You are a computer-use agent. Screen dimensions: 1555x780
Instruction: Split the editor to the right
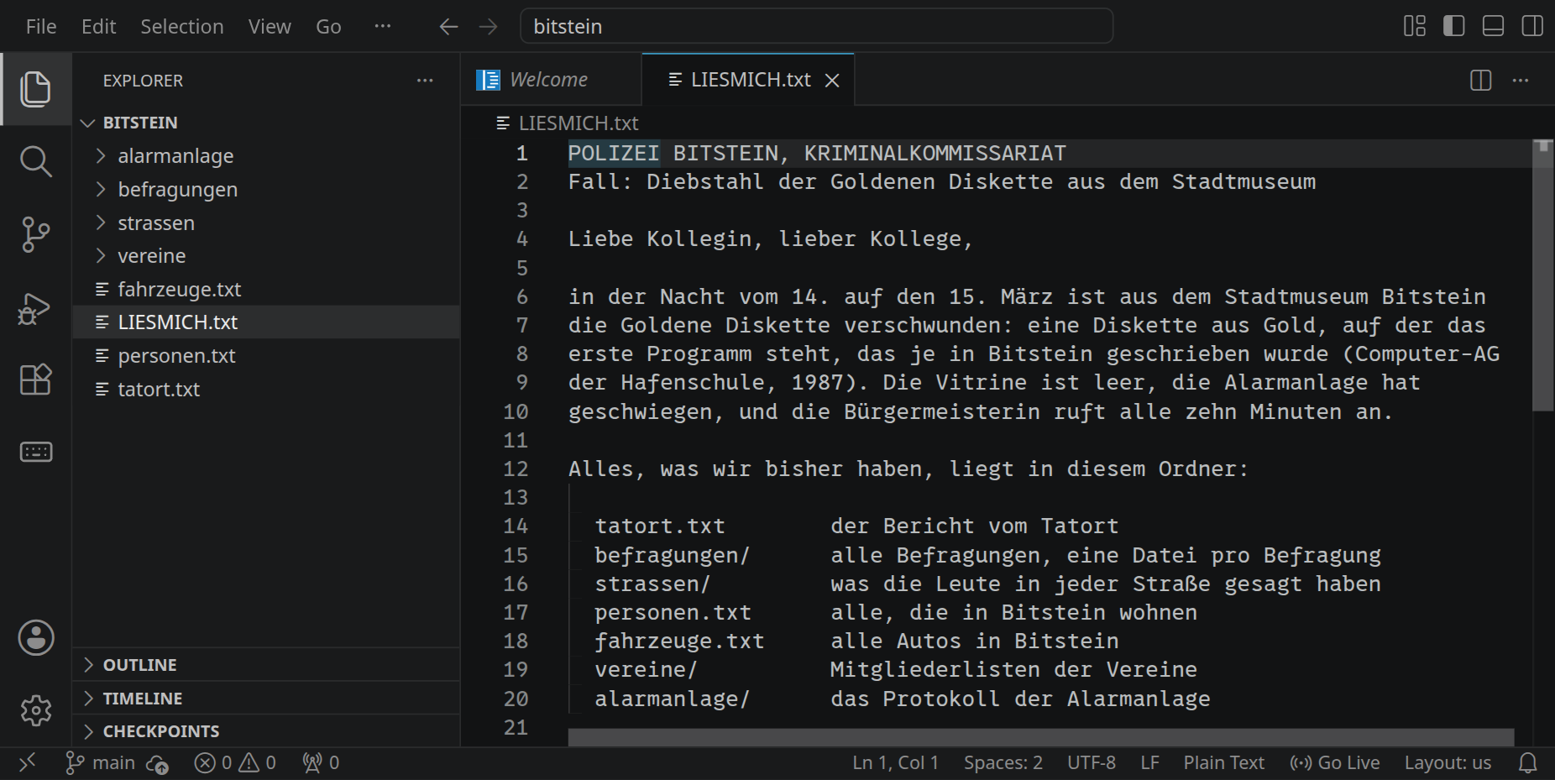[x=1481, y=81]
